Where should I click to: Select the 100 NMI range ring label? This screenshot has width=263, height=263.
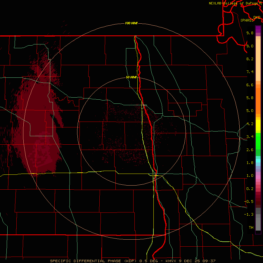pyautogui.click(x=131, y=23)
